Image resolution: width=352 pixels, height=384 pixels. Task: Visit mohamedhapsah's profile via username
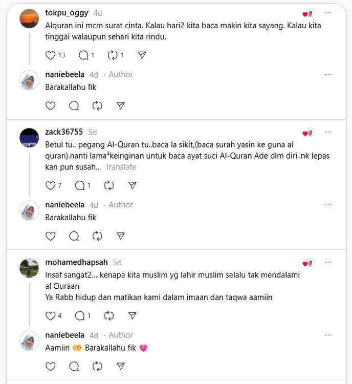[77, 262]
